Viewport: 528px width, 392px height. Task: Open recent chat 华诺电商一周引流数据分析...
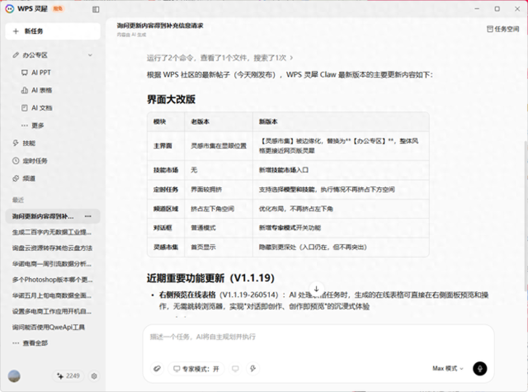(x=52, y=263)
